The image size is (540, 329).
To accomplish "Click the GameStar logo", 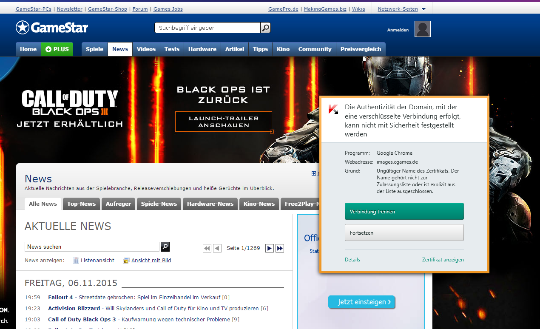I will pos(52,28).
